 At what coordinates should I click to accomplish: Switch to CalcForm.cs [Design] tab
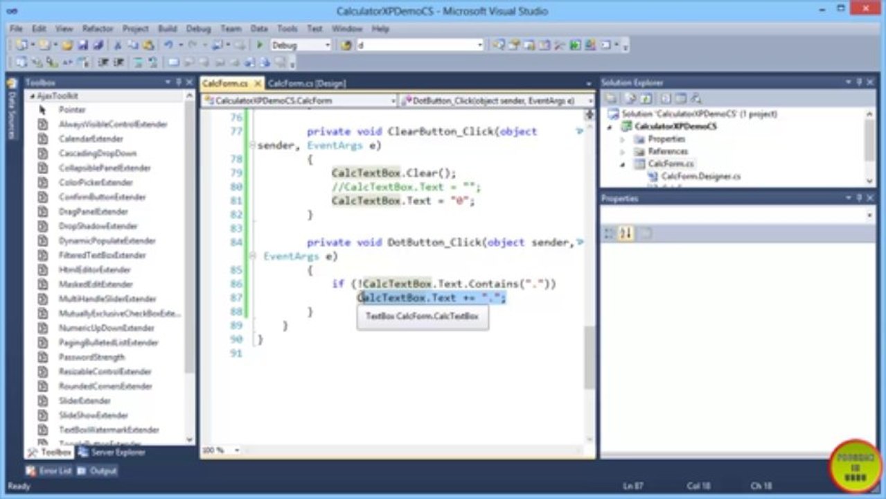coord(306,83)
